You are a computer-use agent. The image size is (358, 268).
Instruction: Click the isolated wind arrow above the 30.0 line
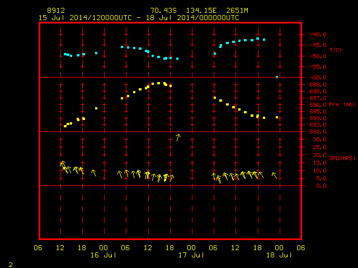coord(178,137)
